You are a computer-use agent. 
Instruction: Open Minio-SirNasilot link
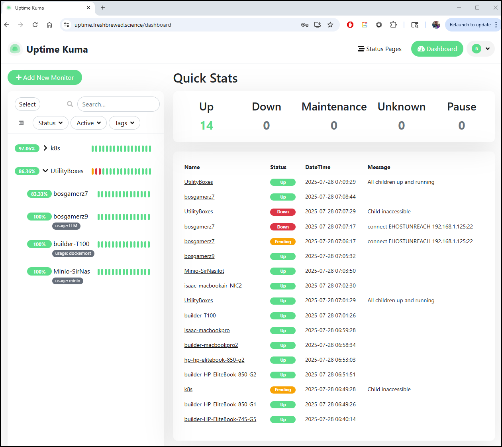(x=204, y=271)
